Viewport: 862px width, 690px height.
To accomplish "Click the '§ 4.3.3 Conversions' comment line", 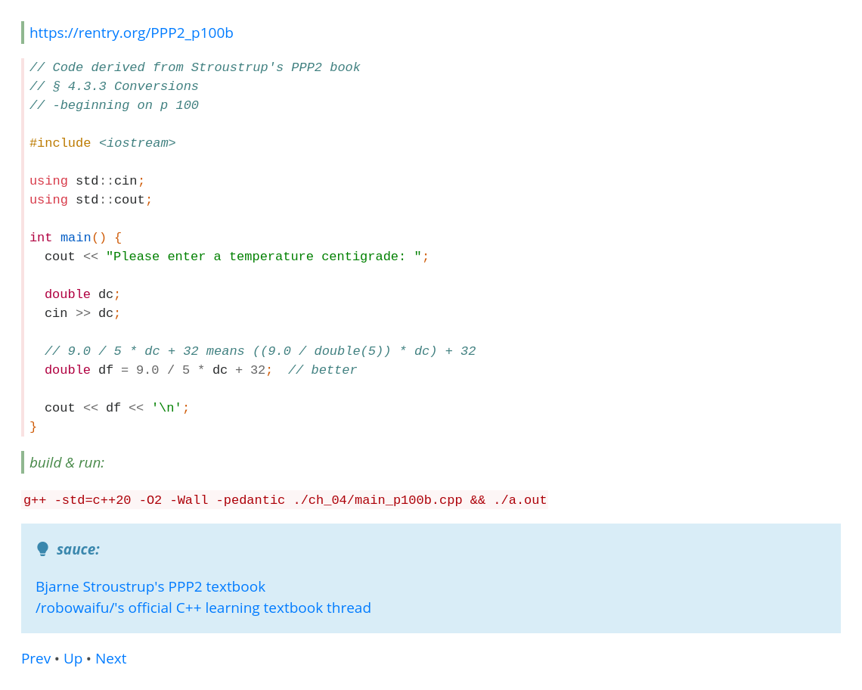I will tap(114, 86).
